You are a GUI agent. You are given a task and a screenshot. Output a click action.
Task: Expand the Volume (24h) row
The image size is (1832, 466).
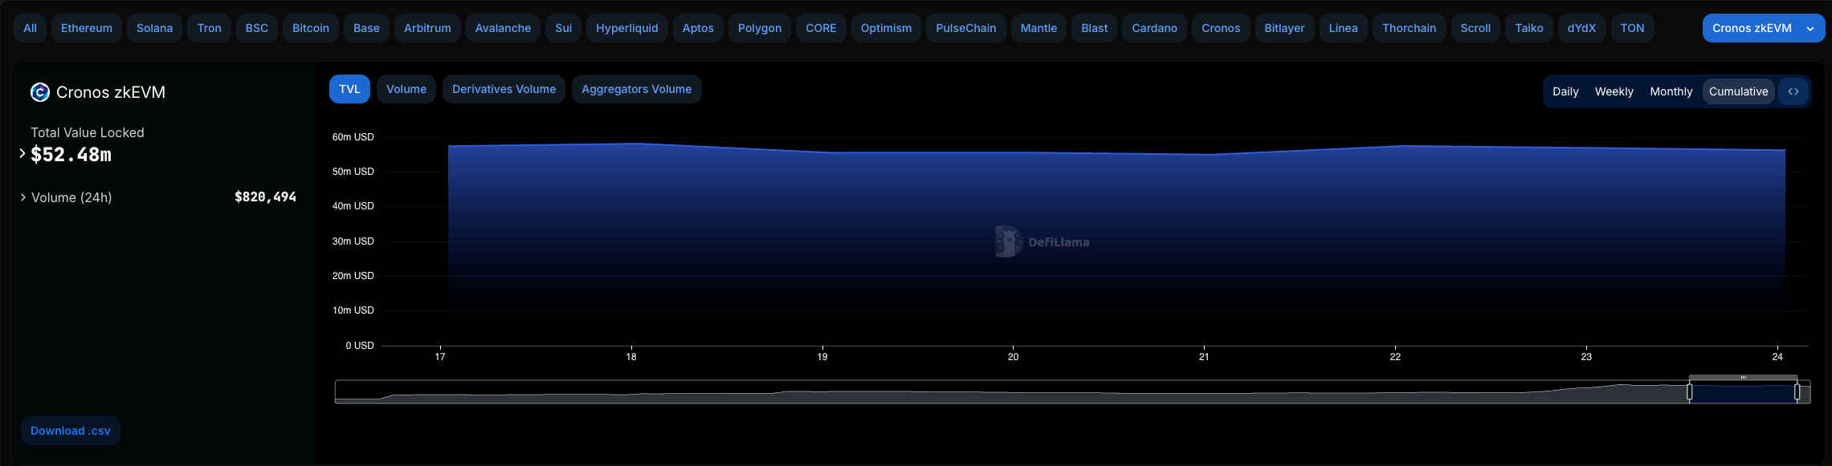(x=23, y=197)
